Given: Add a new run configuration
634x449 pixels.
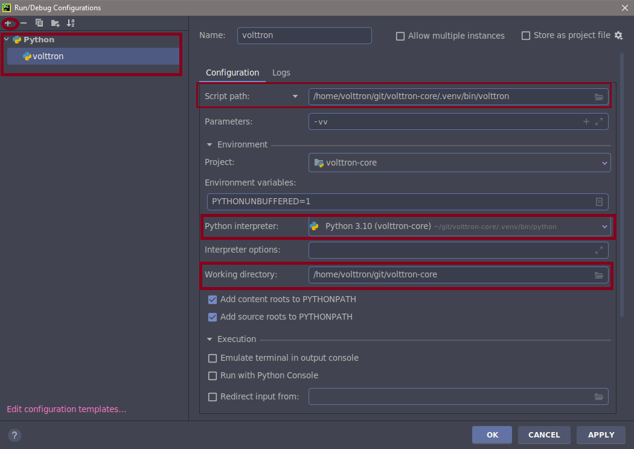Looking at the screenshot, I should pyautogui.click(x=8, y=24).
